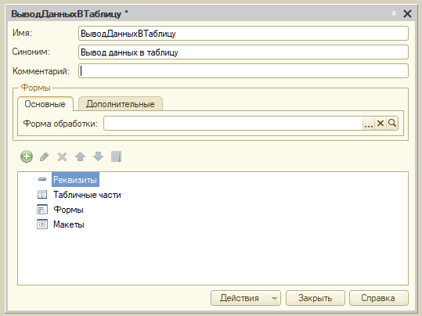Screen dimensions: 422x316
Task: Click the pin icon in title bar
Action: click(394, 13)
